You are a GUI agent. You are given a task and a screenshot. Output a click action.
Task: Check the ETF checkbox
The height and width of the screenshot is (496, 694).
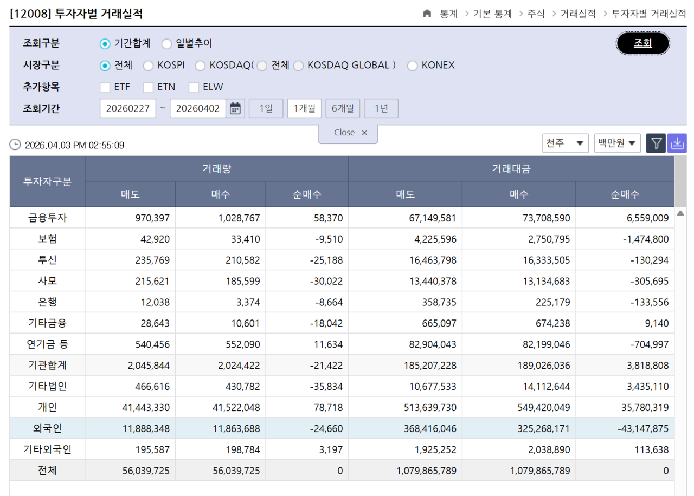point(105,87)
